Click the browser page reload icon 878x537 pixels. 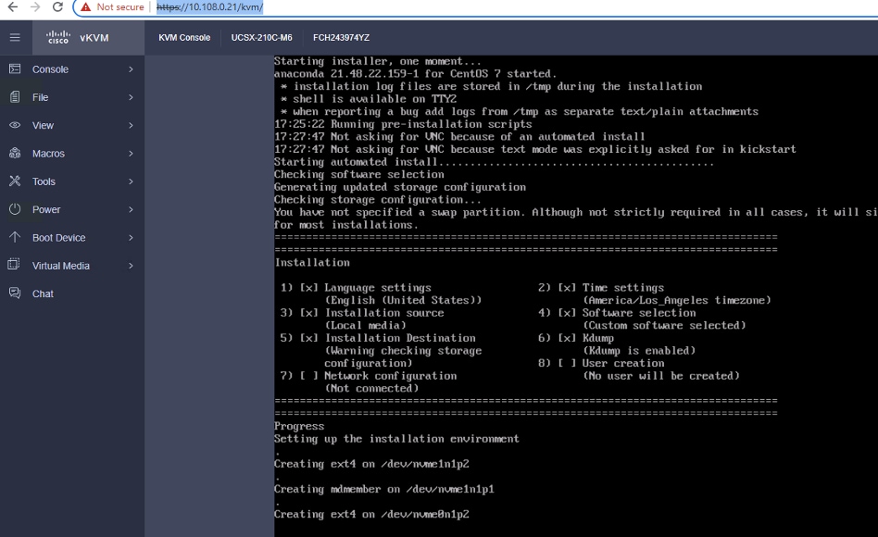tap(59, 6)
